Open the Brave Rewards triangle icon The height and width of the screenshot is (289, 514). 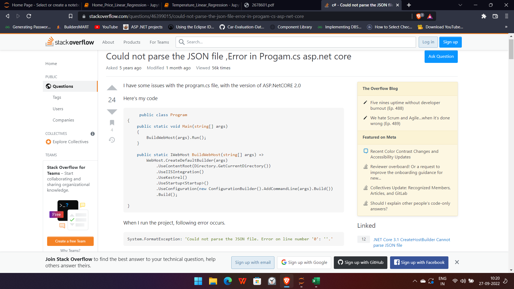430,16
